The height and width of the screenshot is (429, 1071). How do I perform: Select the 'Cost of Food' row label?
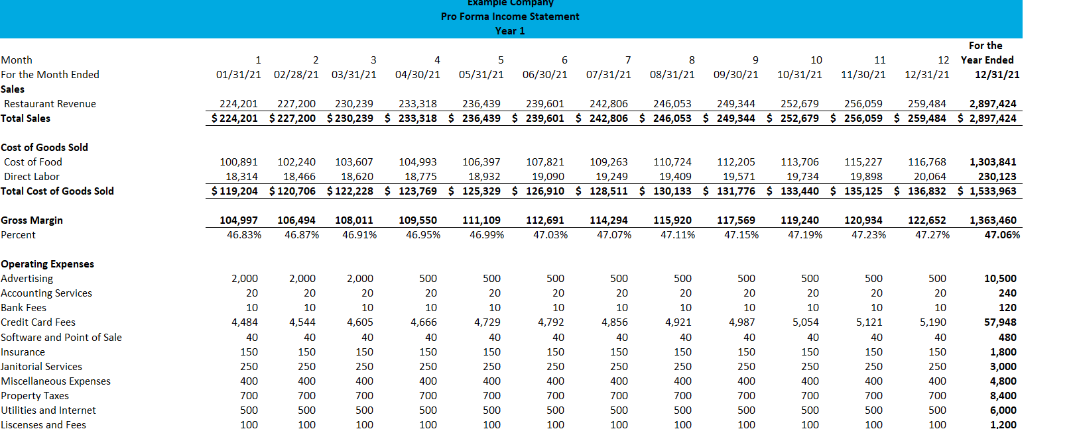pos(33,162)
